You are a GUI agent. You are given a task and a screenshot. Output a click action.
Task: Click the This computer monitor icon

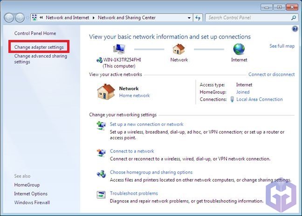coord(119,49)
